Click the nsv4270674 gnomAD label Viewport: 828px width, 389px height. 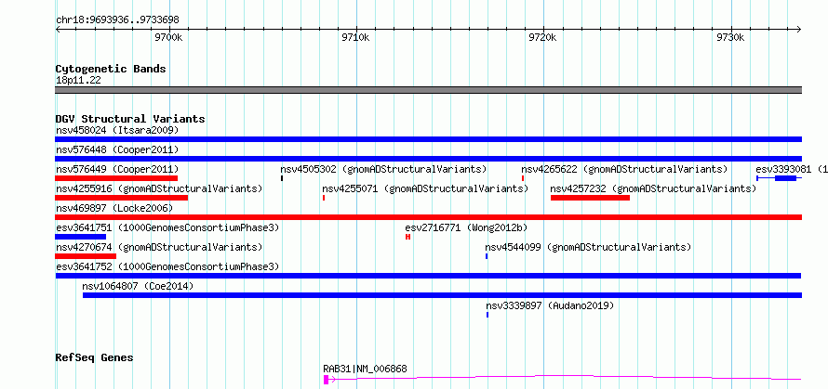(159, 247)
